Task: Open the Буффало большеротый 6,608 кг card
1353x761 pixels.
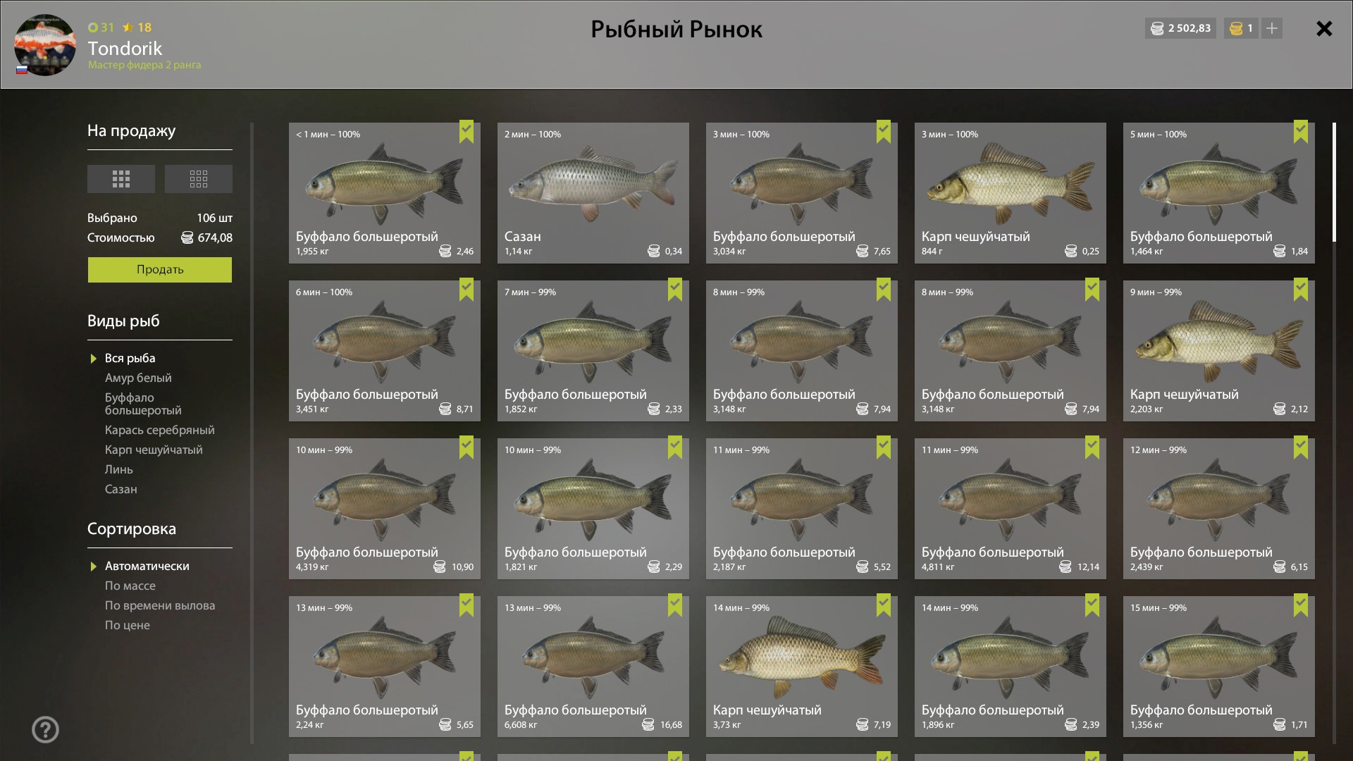Action: [x=593, y=667]
